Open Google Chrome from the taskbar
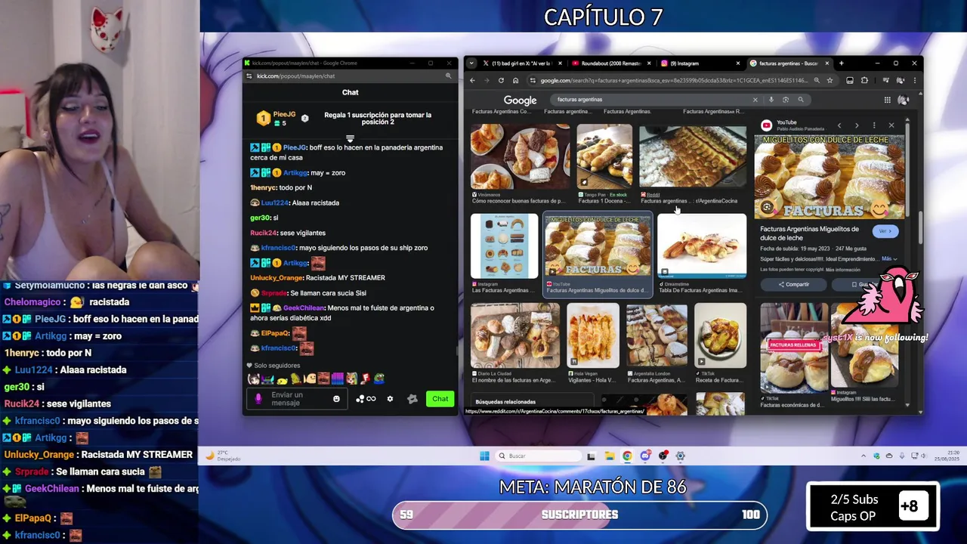Image resolution: width=967 pixels, height=544 pixels. tap(627, 456)
